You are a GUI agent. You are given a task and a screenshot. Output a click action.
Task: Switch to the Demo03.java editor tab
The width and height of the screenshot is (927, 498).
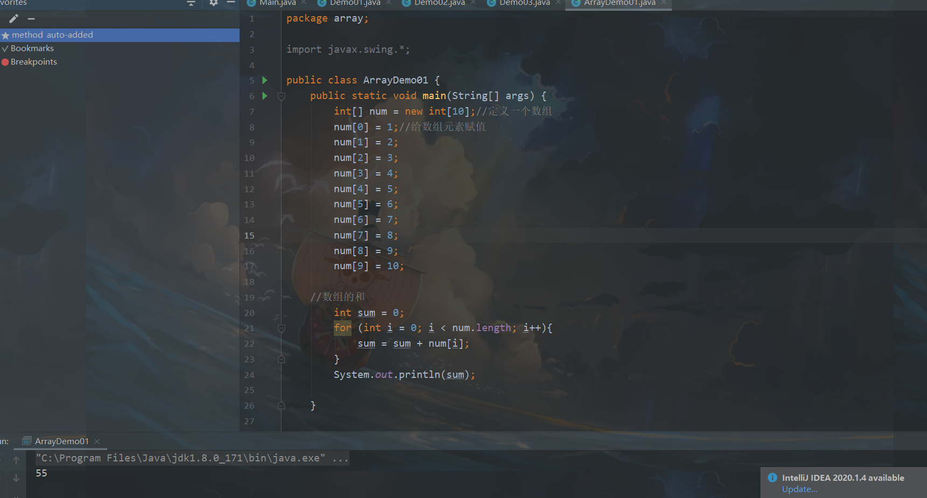tap(525, 3)
